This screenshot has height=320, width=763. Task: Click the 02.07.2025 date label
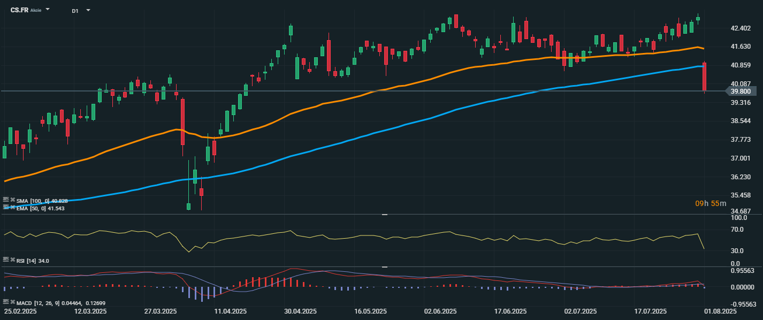(581, 311)
